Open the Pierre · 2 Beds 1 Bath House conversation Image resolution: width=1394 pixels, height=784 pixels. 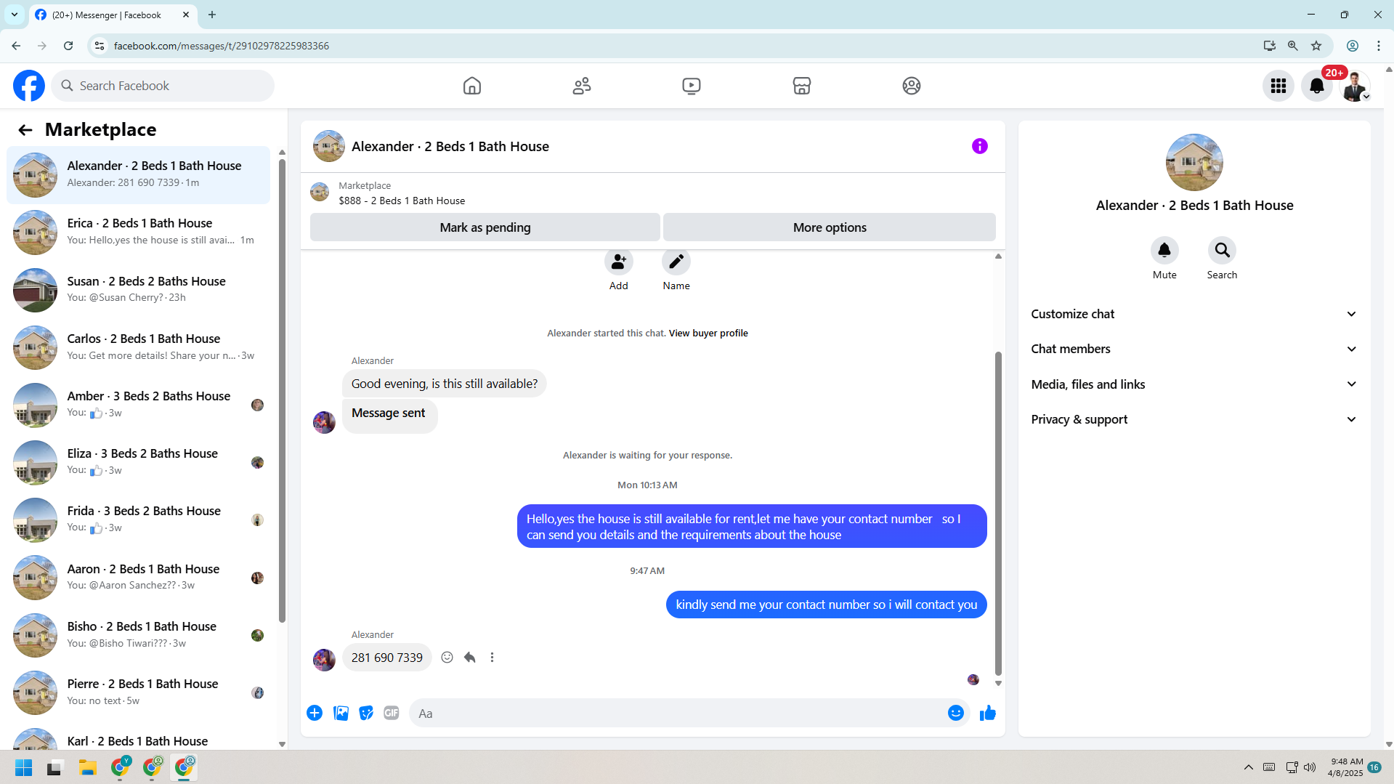[138, 692]
